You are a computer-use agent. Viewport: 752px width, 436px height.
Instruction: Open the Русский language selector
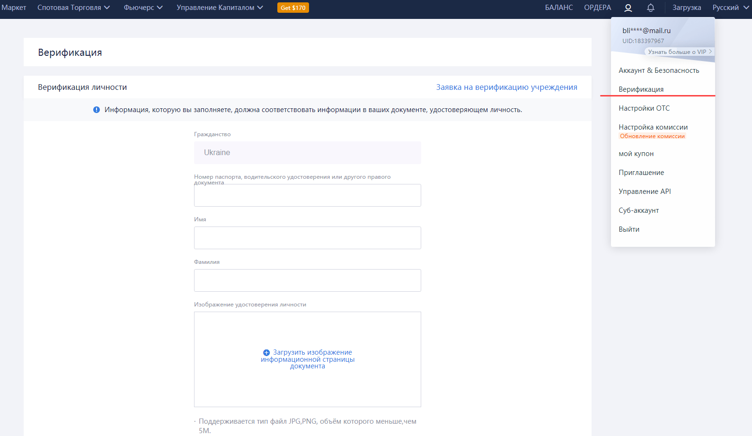(730, 8)
